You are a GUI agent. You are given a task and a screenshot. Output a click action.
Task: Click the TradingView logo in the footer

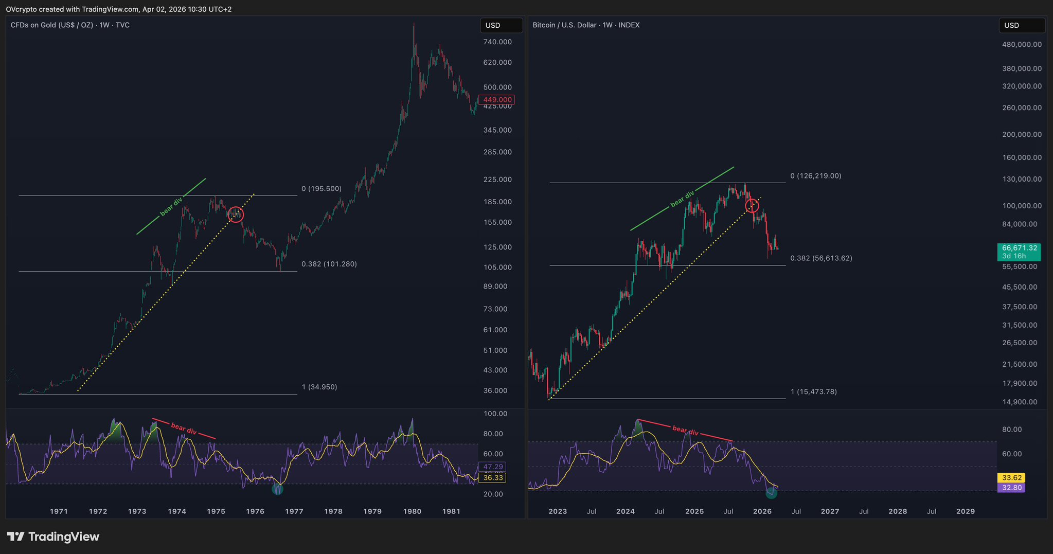[53, 537]
